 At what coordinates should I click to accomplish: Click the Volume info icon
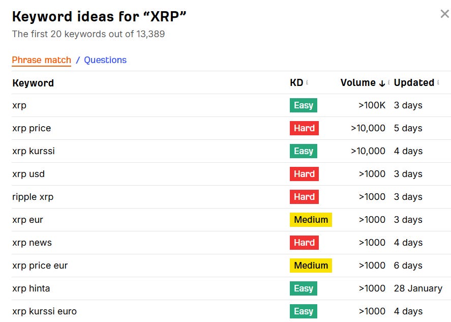[389, 82]
